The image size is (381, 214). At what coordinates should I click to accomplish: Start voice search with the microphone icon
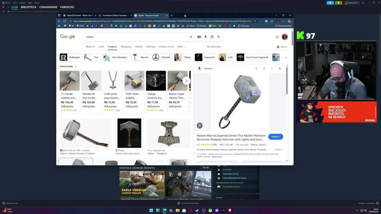pyautogui.click(x=205, y=37)
